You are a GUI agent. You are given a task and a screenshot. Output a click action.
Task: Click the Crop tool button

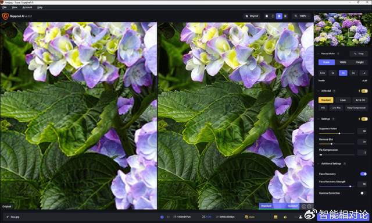359,54
